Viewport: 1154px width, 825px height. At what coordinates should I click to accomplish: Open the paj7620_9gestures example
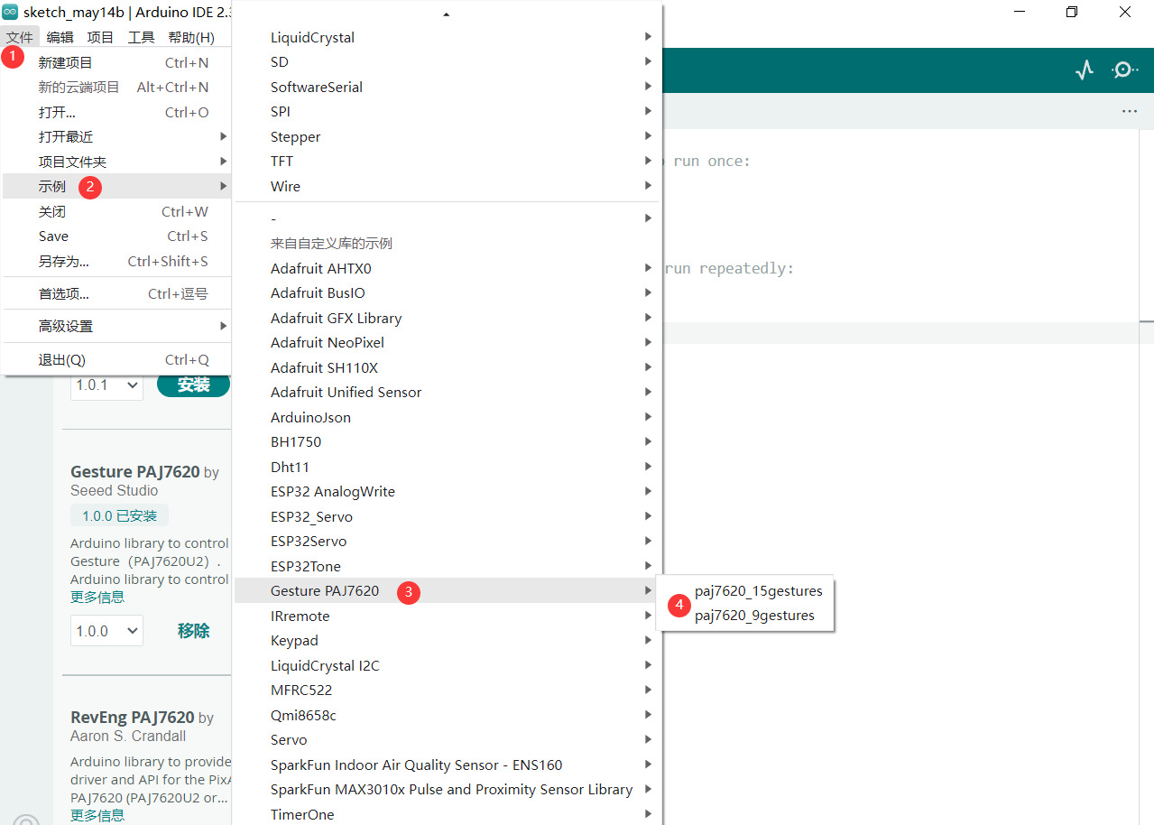[754, 616]
